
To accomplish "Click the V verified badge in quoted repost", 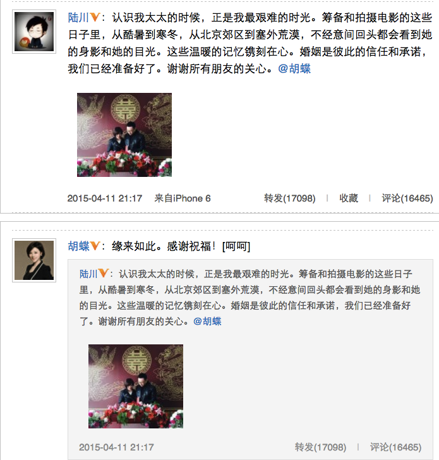I will [103, 274].
